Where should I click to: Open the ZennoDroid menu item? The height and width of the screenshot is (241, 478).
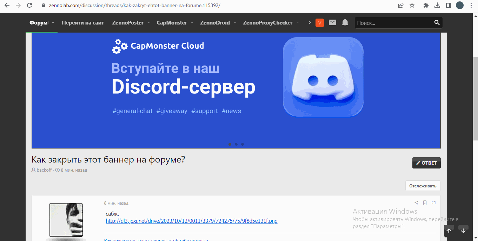pos(215,23)
